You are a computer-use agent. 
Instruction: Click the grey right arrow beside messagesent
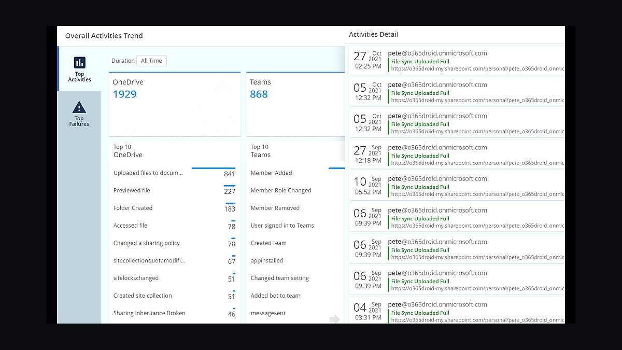[x=335, y=319]
